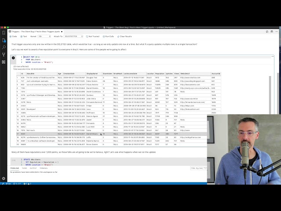The width and height of the screenshot is (281, 211).
Task: Select row number 1 header
Action: (18, 78)
